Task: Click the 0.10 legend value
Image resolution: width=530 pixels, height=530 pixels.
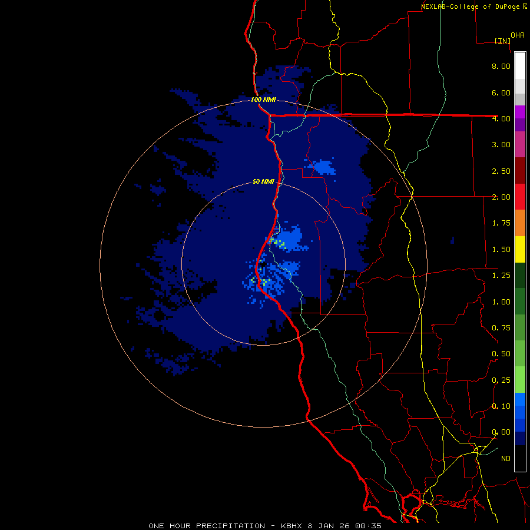Action: [501, 406]
